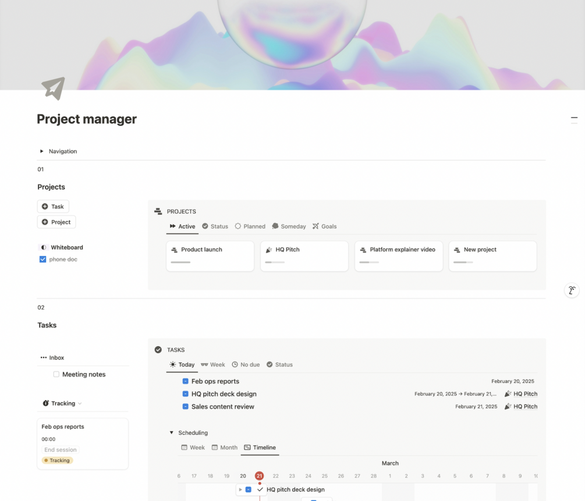
Task: Open HQ Pitch link on pitch deck row
Action: 525,394
